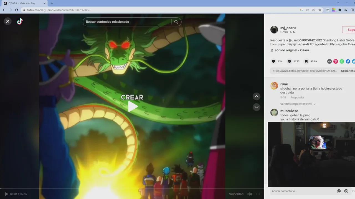The width and height of the screenshot is (355, 199).
Task: Click the webcam overlay video thumbnail
Action: click(311, 154)
